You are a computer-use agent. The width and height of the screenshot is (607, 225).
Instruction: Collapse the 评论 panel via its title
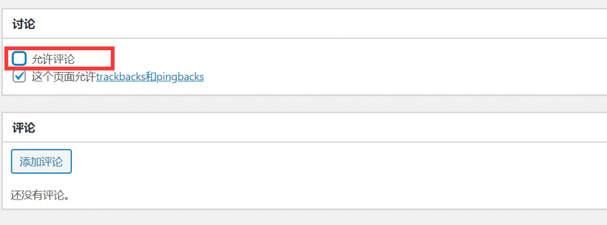pyautogui.click(x=24, y=128)
